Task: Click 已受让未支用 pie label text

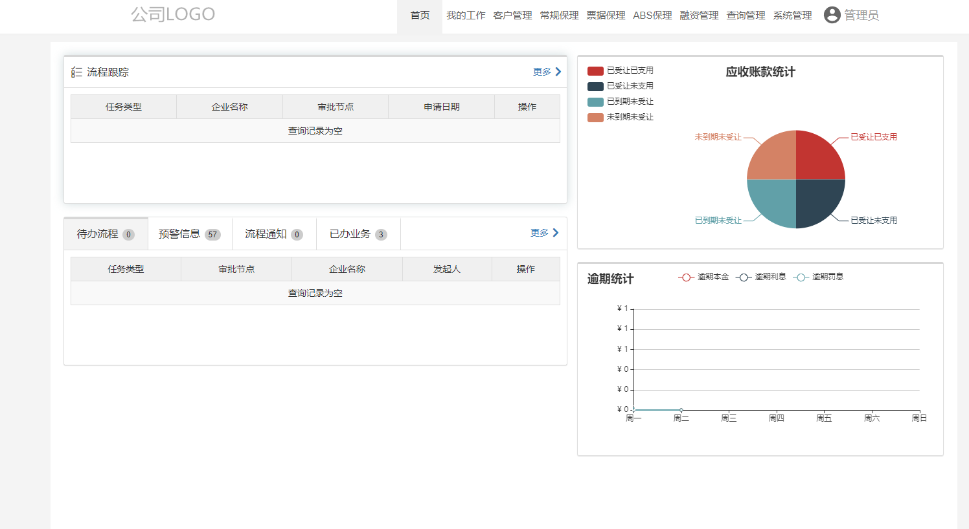Action: tap(874, 221)
